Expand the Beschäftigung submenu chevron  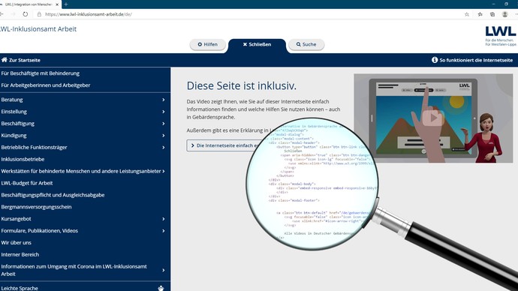(x=164, y=124)
